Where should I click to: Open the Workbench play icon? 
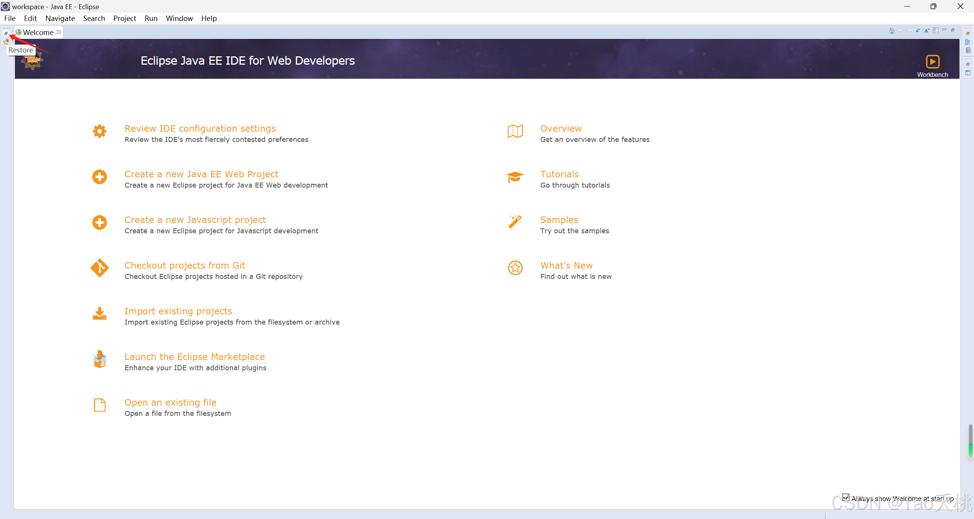[932, 62]
